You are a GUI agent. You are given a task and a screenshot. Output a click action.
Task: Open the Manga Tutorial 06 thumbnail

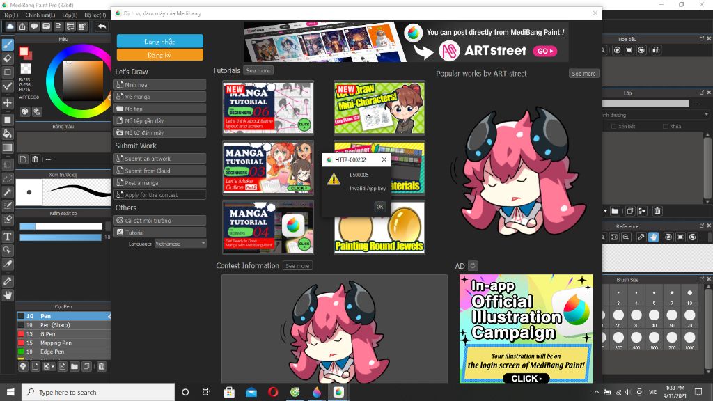[x=268, y=107]
